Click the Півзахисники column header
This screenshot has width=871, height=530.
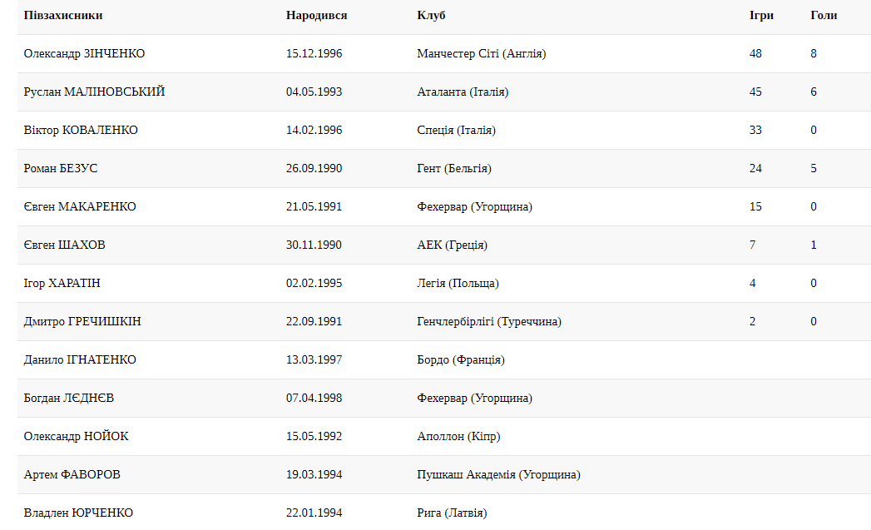[63, 15]
